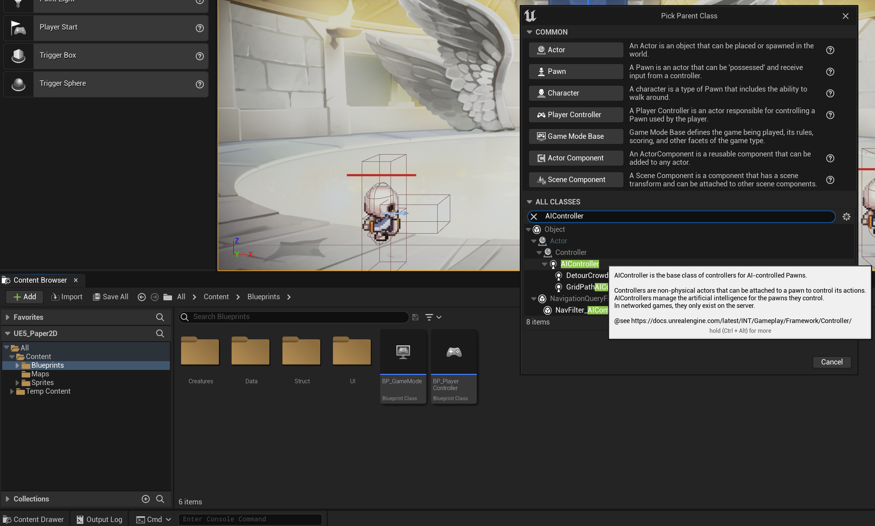The width and height of the screenshot is (875, 526).
Task: Click Save All button
Action: click(x=110, y=297)
